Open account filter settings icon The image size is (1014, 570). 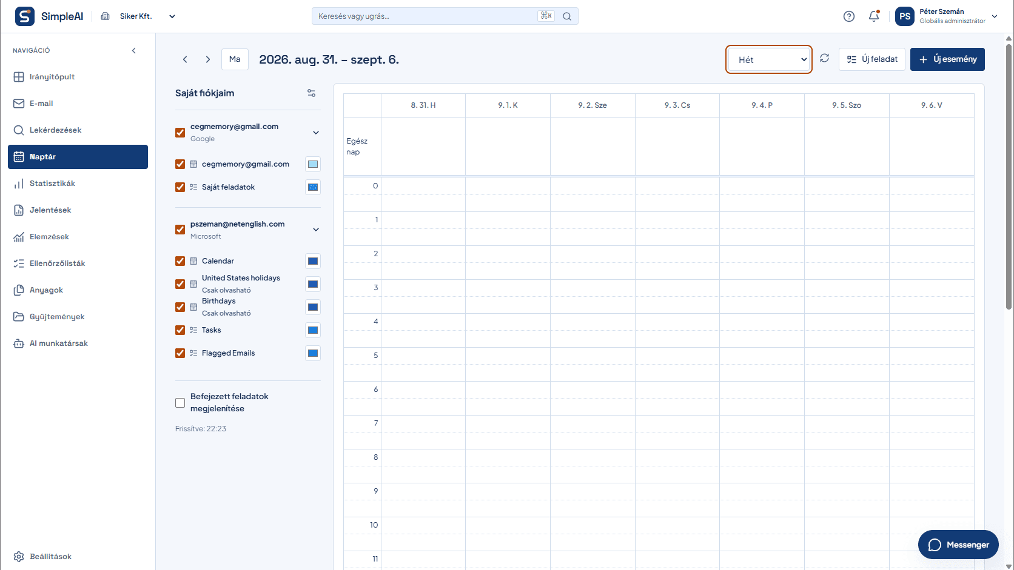click(311, 93)
